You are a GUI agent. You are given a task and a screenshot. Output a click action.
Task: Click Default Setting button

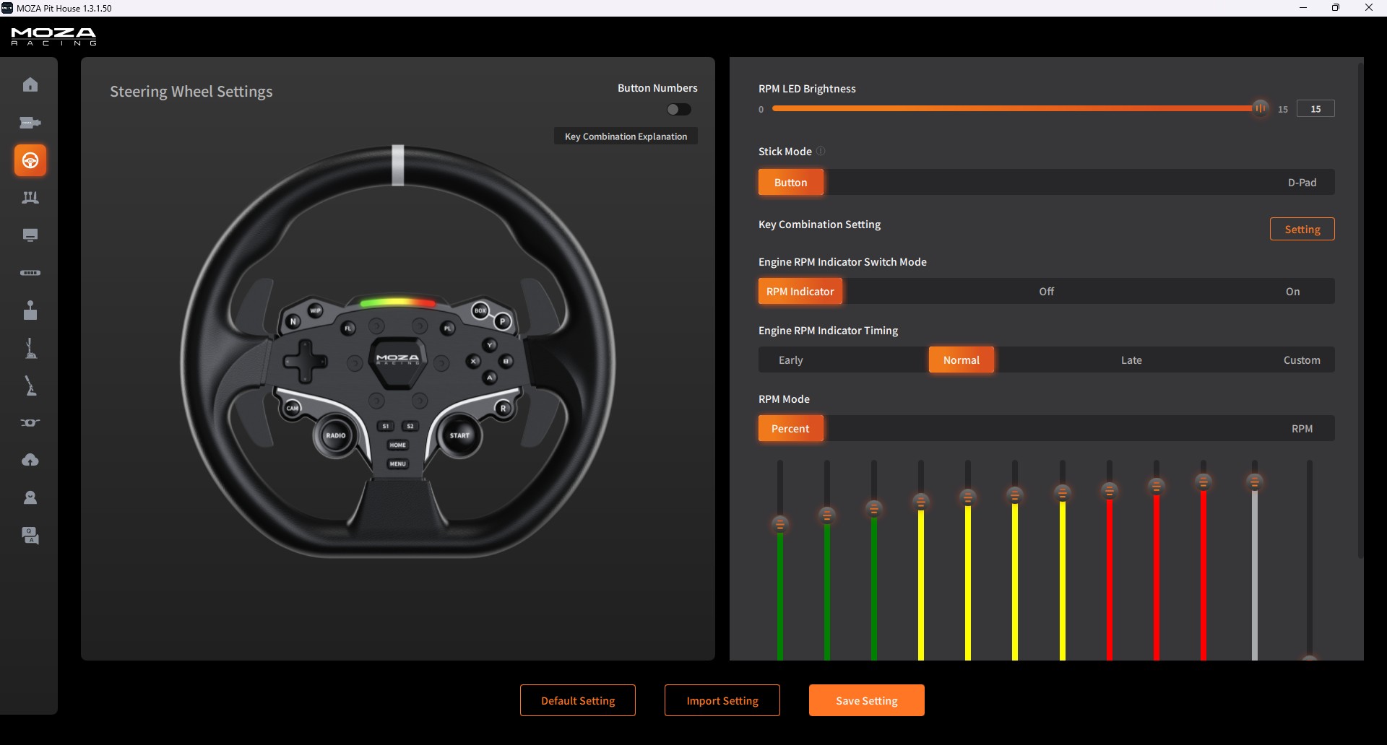[x=578, y=700]
